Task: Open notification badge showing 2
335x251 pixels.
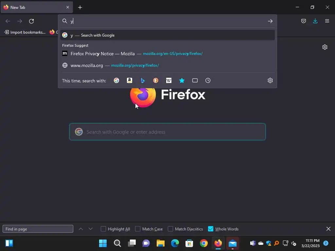Action: (326, 243)
